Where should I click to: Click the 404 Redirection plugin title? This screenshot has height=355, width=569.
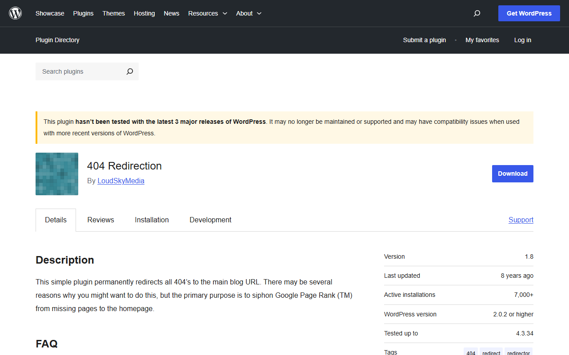pos(124,166)
